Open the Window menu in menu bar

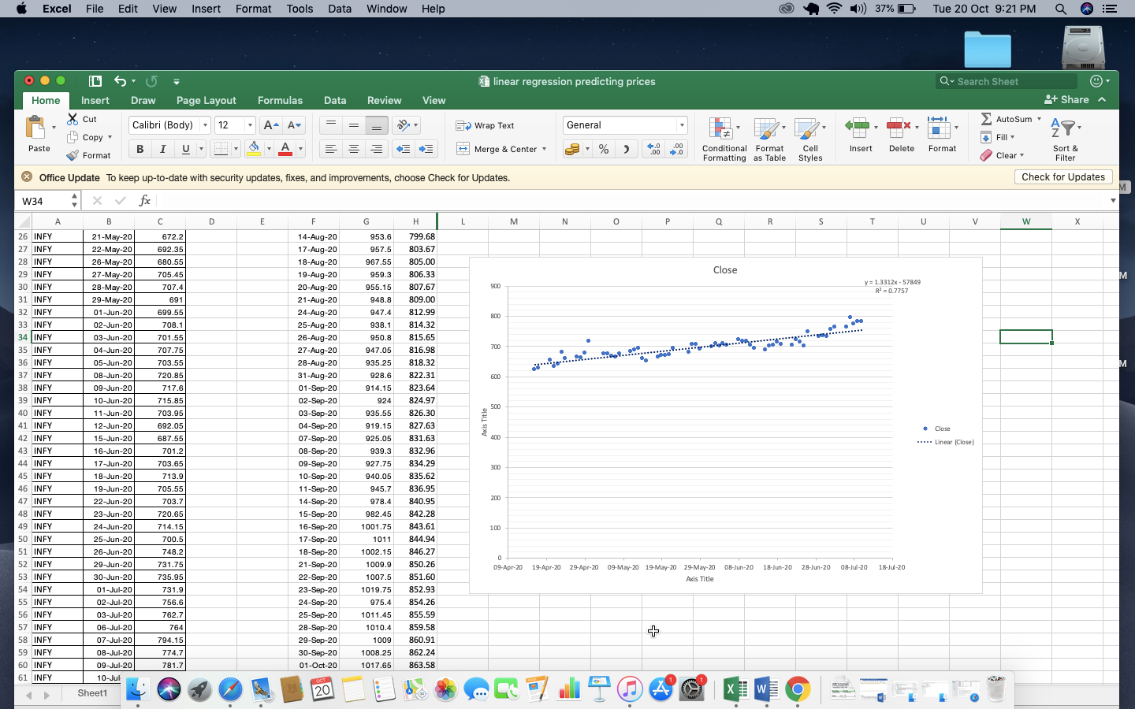pos(386,9)
